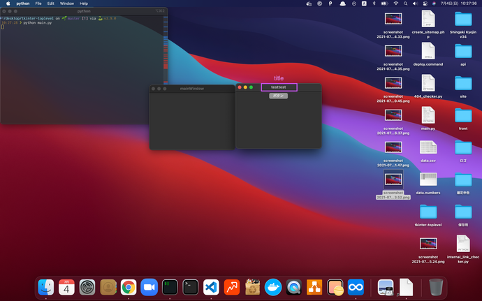Open the Edit menu
This screenshot has width=482, height=301.
click(51, 3)
